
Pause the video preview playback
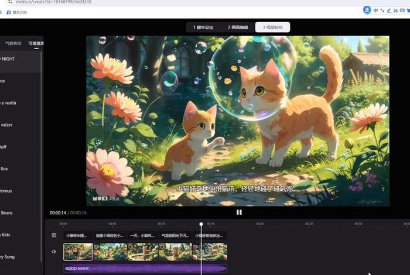(239, 212)
